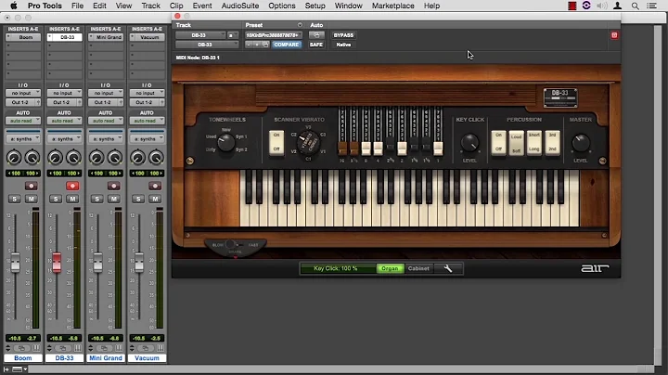668x375 pixels.
Task: Click the arrow icon at bottom-left corner
Action: tap(6, 369)
